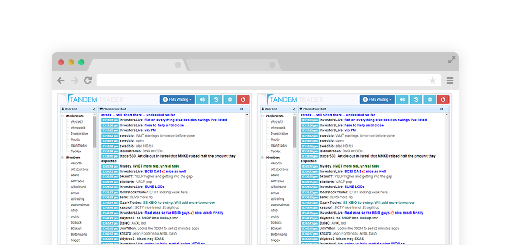
Task: Bookmark the page with the star icon
Action: click(433, 80)
